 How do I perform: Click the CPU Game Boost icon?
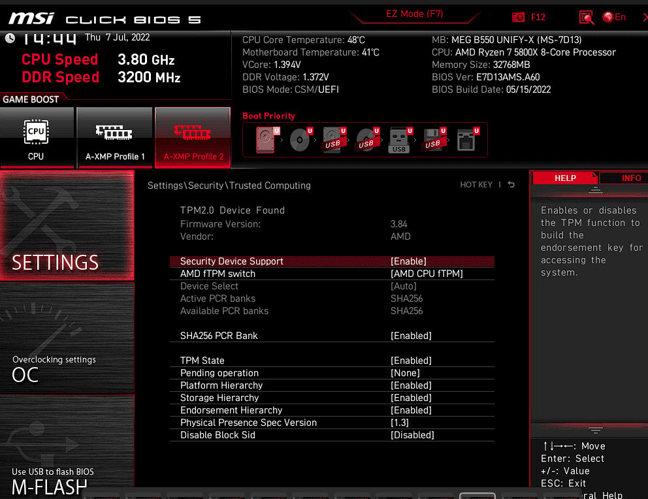pyautogui.click(x=36, y=132)
